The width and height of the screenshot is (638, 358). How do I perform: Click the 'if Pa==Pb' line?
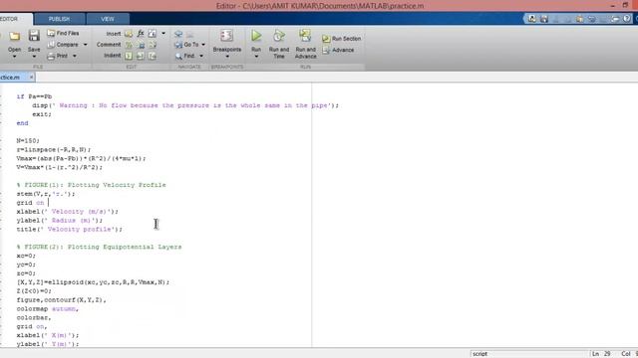click(34, 96)
